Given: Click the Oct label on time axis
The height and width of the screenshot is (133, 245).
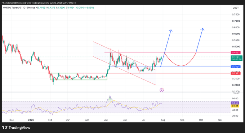Looking at the screenshot, I should [x=201, y=120].
